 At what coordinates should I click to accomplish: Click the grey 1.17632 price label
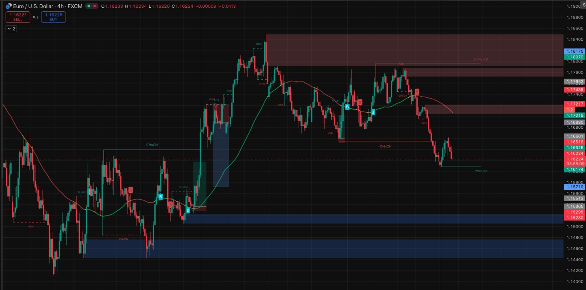tap(575, 82)
